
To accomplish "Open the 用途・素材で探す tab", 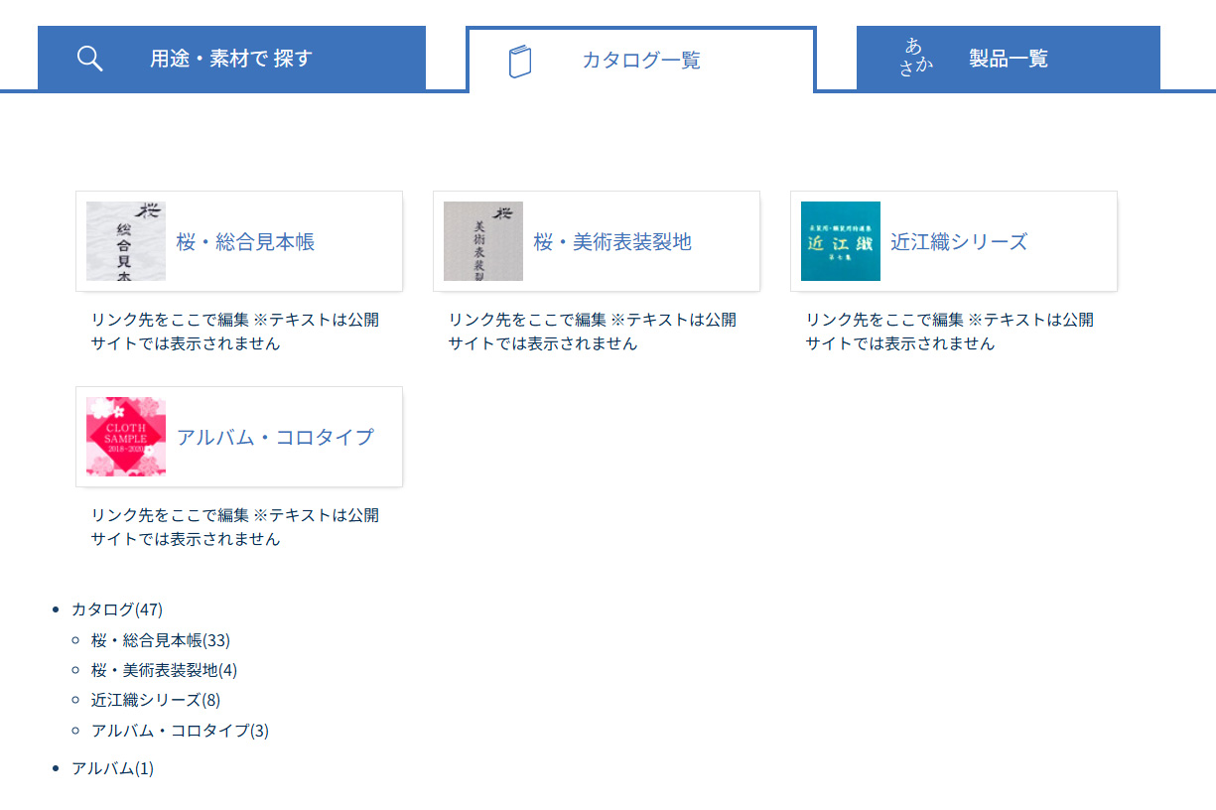I will (230, 59).
